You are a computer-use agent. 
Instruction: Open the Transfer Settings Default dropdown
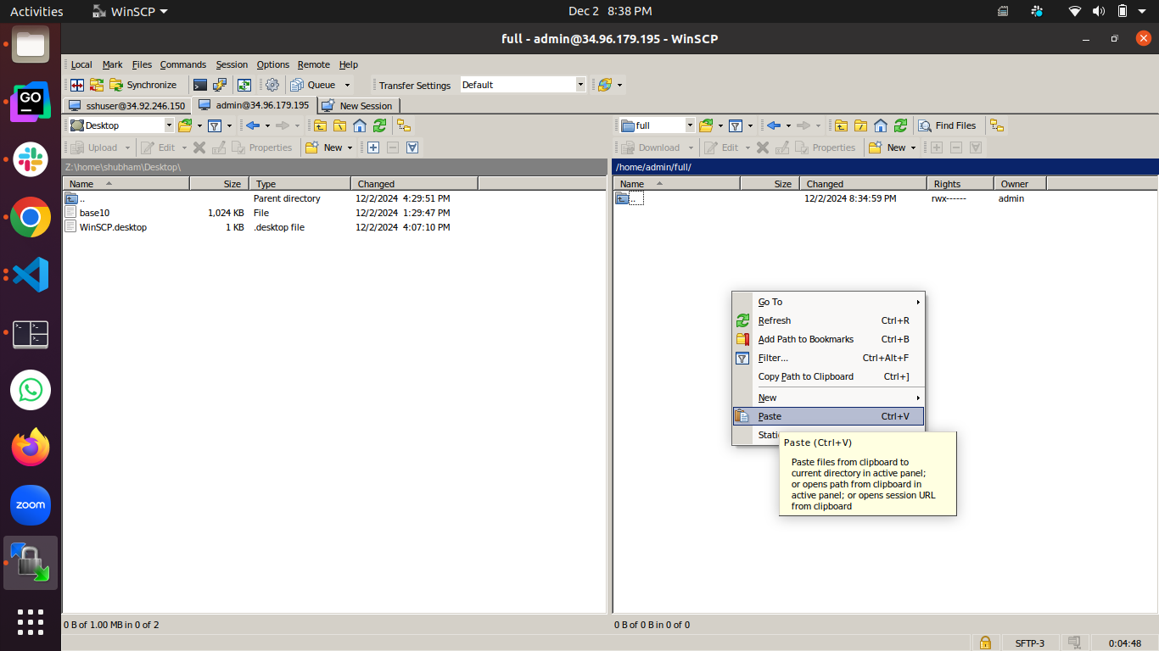coord(581,85)
